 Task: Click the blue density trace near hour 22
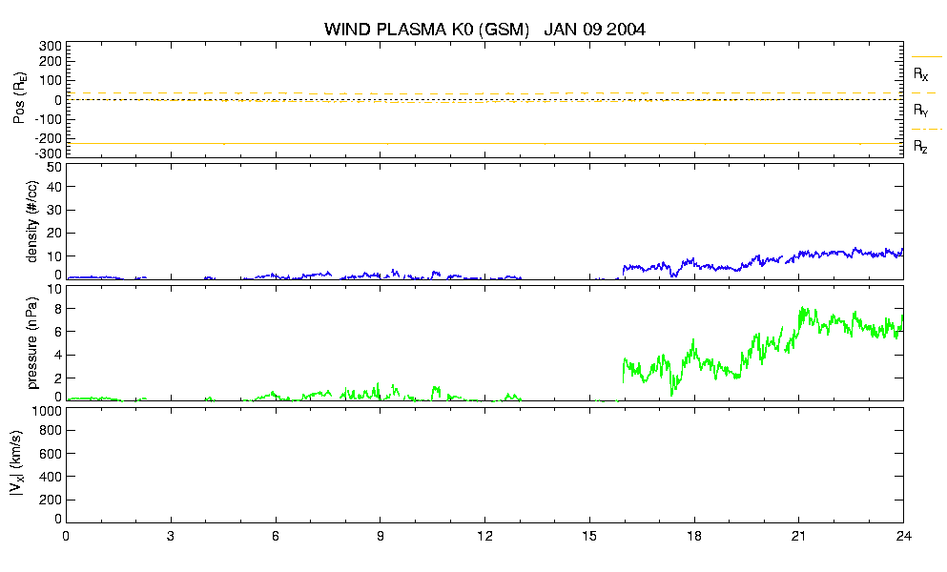coord(834,252)
